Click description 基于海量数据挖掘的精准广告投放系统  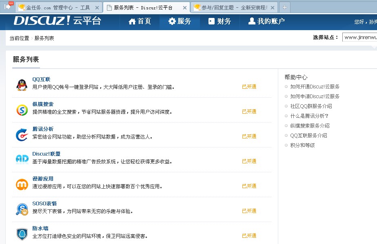[x=102, y=162]
